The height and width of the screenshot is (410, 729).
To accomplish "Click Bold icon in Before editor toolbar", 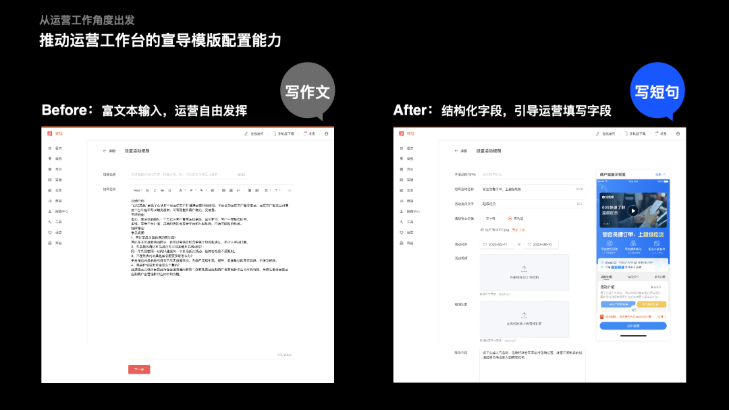I will click(x=147, y=190).
